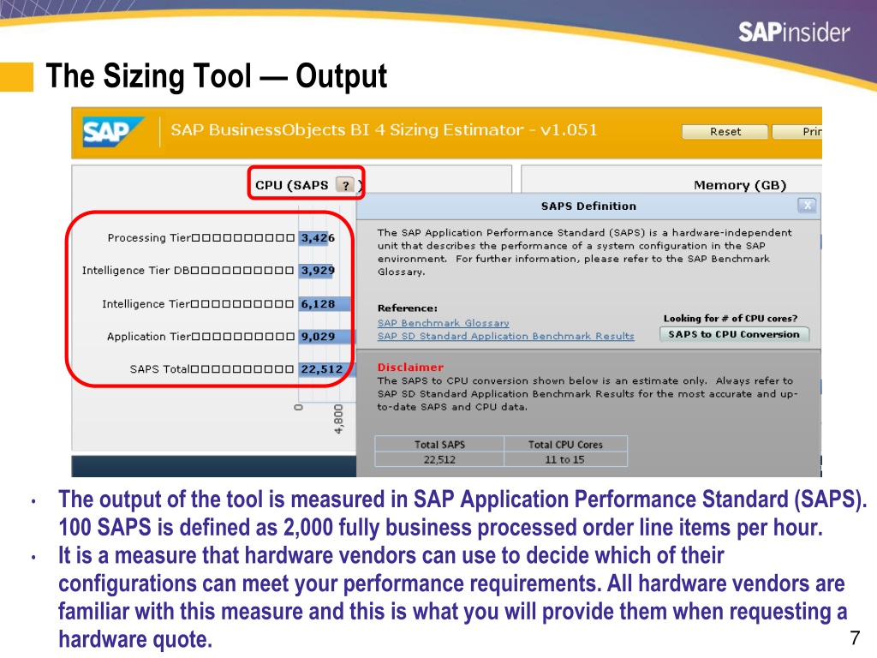This screenshot has height=658, width=877.
Task: Select the Processing Tier value 3,426
Action: click(318, 238)
